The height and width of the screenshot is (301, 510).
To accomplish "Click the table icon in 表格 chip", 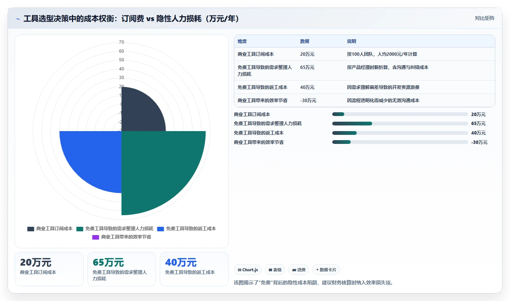I will coord(270,270).
